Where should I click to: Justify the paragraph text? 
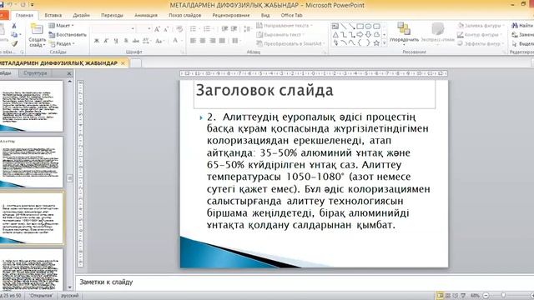click(x=222, y=41)
